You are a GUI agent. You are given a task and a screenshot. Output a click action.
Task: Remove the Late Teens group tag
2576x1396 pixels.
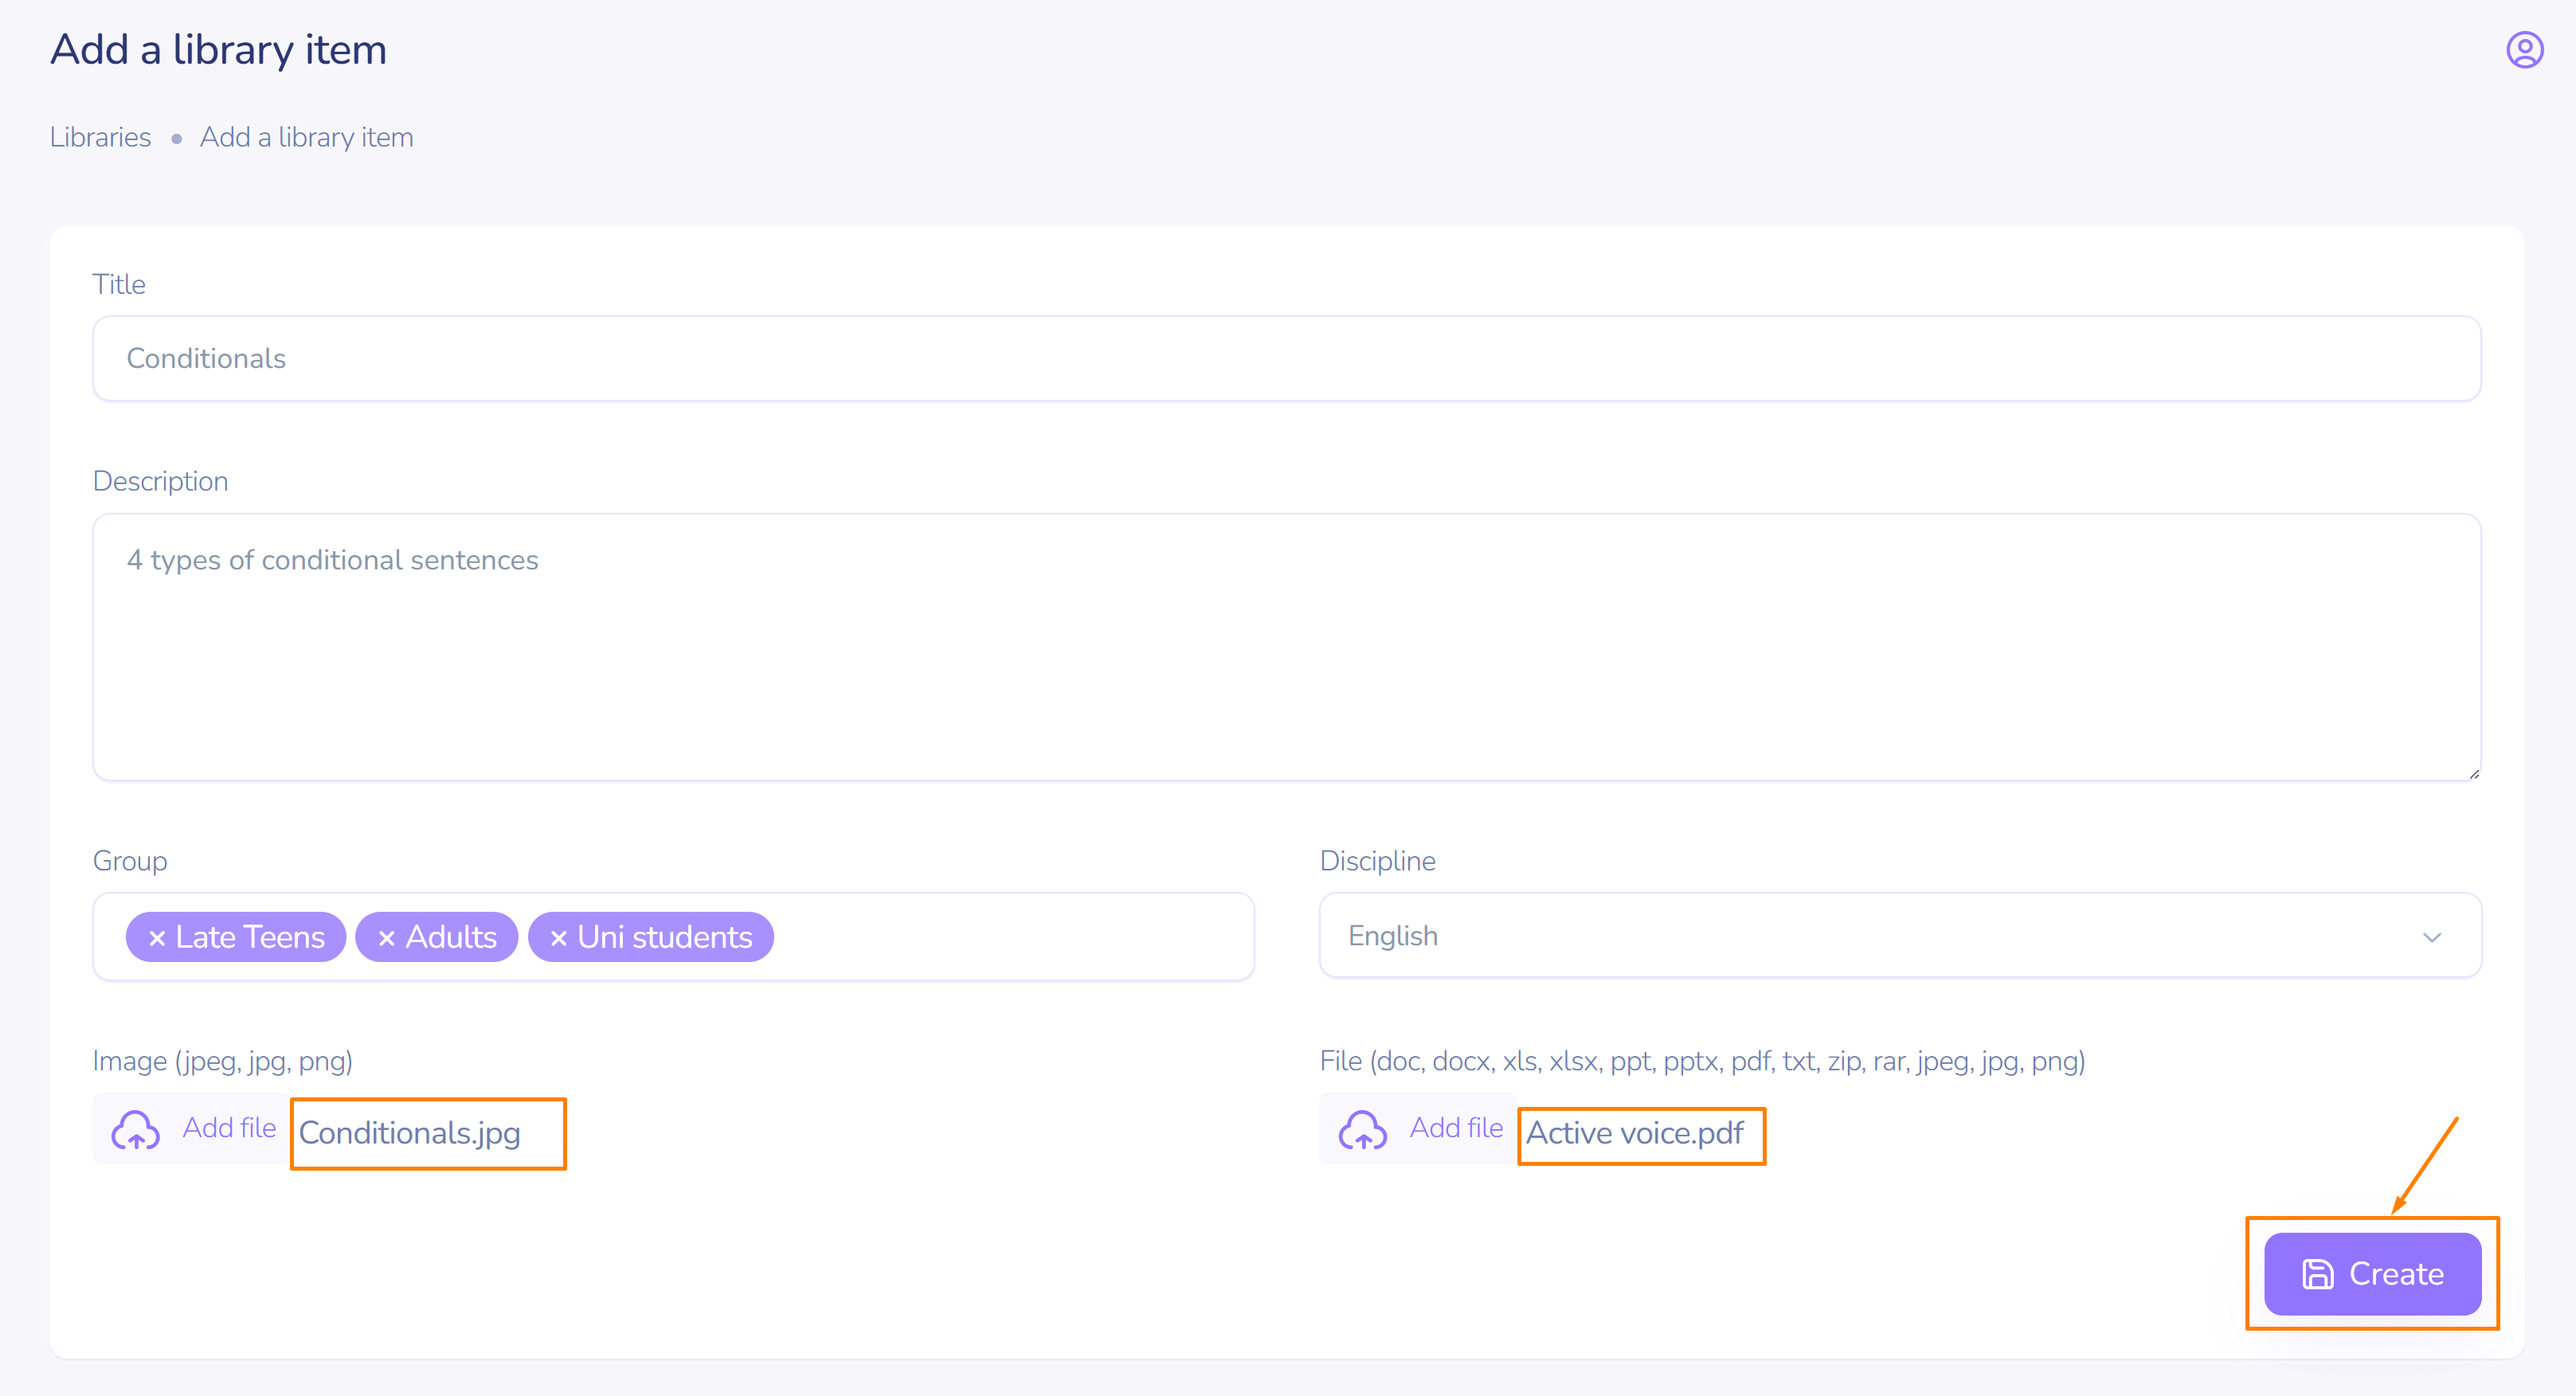pyautogui.click(x=157, y=938)
